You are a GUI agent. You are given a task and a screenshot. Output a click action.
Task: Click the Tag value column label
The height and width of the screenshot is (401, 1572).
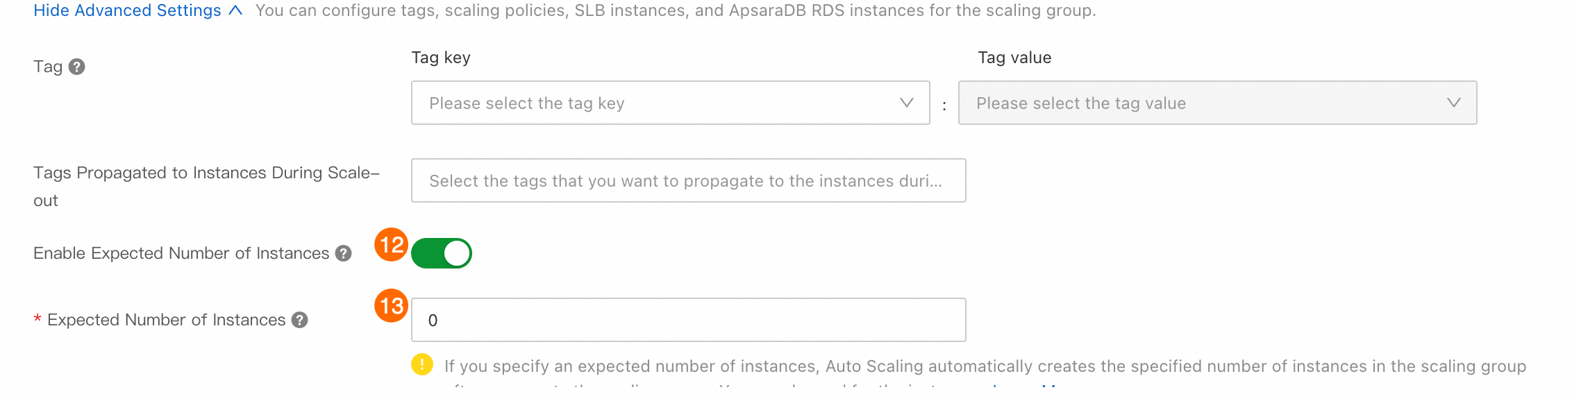[1014, 58]
